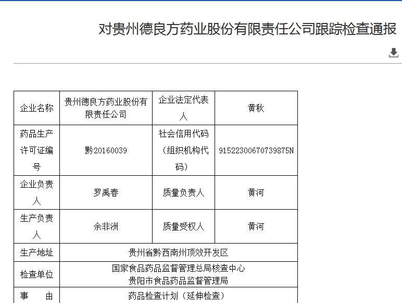Viewport: 402px width, 303px height.
Task: Select the name 罗禹春
Action: point(106,192)
